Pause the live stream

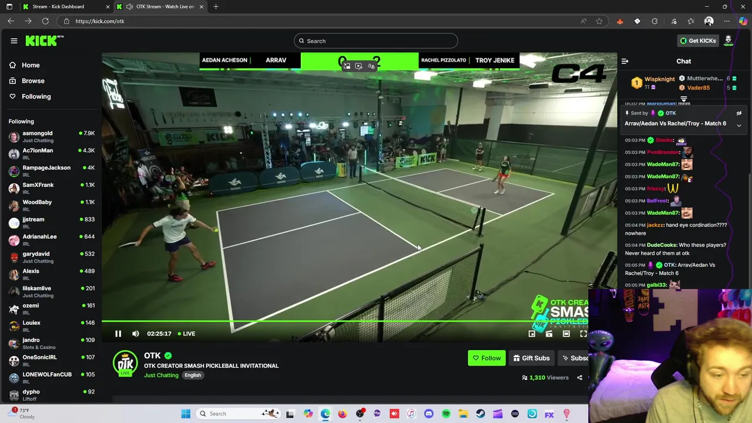click(x=118, y=334)
